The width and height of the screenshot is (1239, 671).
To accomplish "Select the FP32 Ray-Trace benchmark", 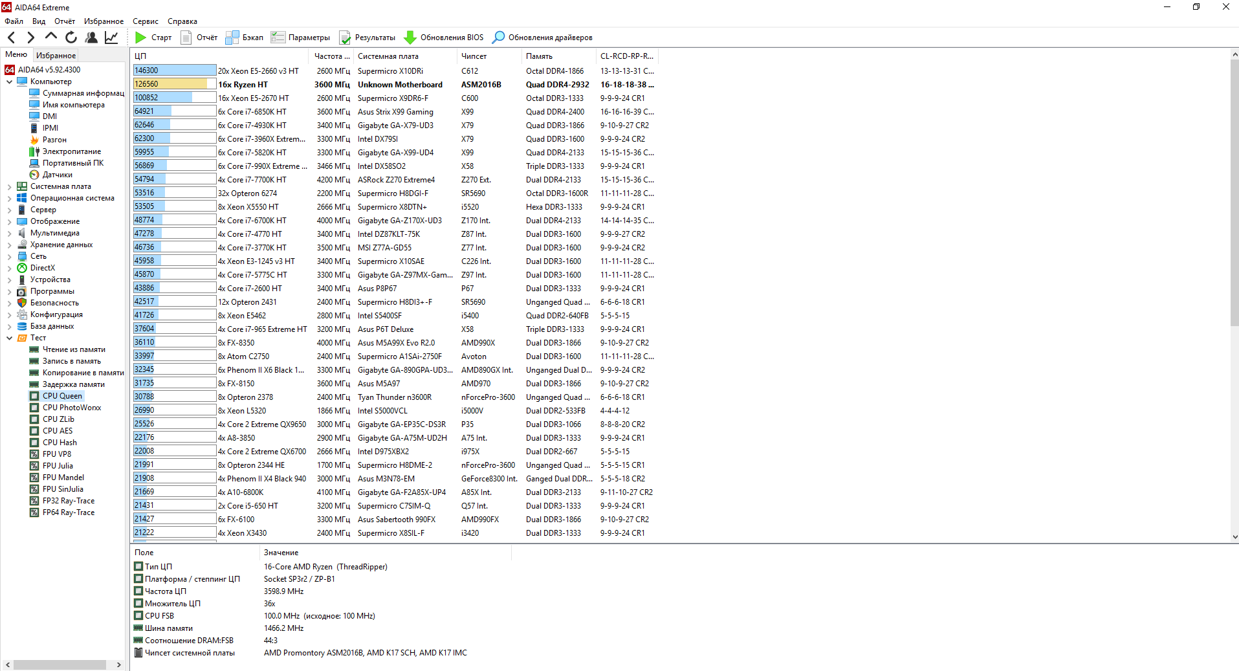I will [x=69, y=501].
